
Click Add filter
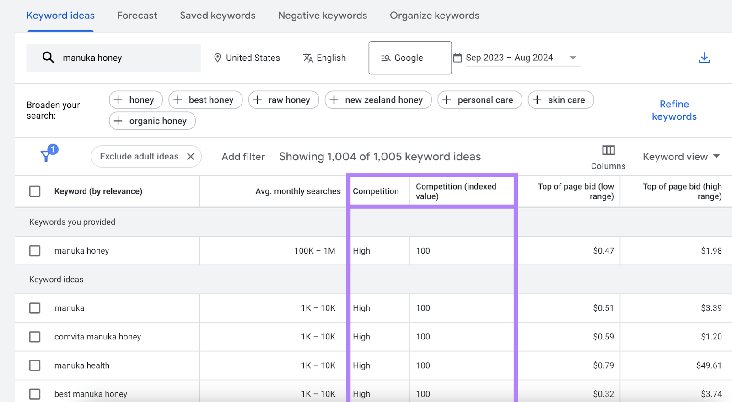243,157
